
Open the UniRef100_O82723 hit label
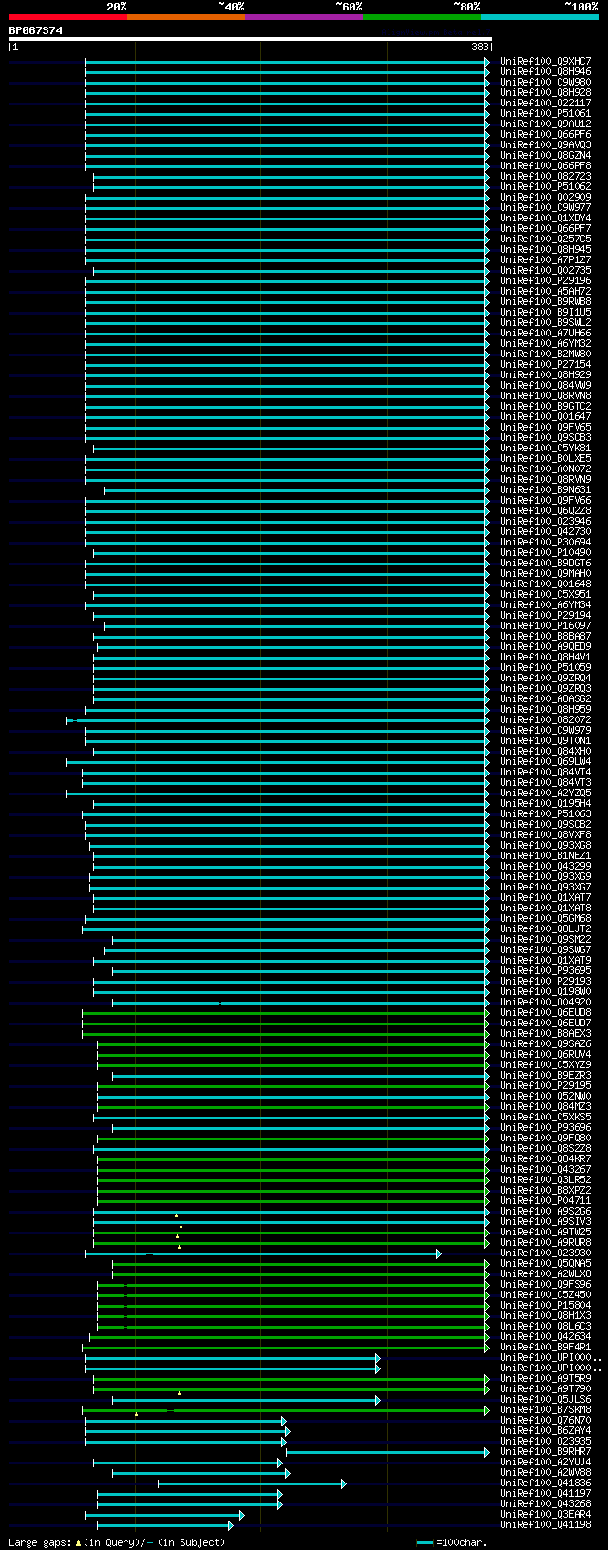545,176
